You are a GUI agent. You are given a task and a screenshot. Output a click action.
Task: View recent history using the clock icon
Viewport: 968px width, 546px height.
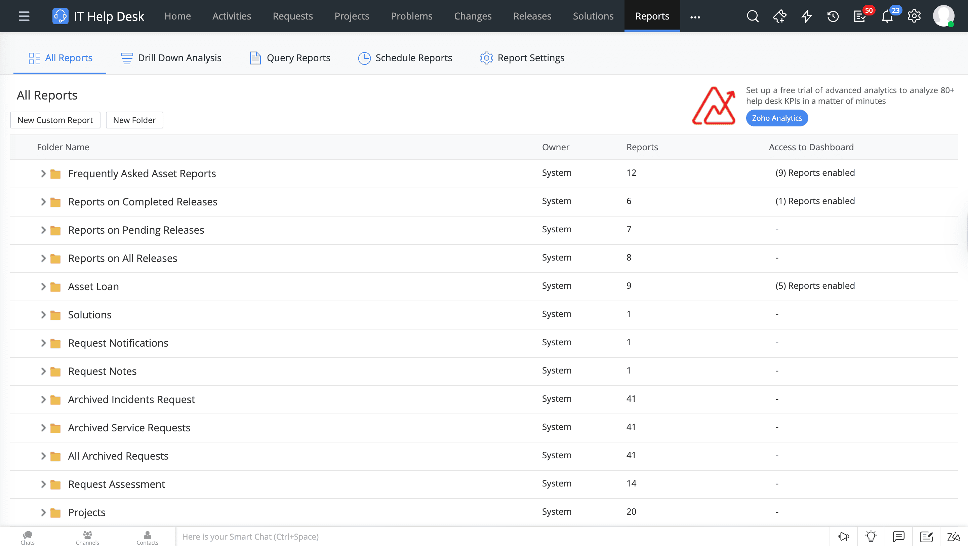pos(833,16)
